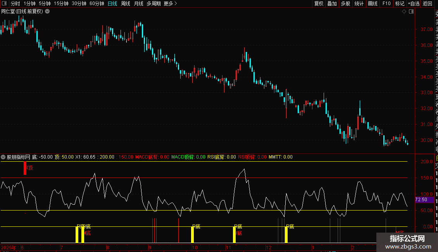
Task: Open F10 company information
Action: (386, 3)
